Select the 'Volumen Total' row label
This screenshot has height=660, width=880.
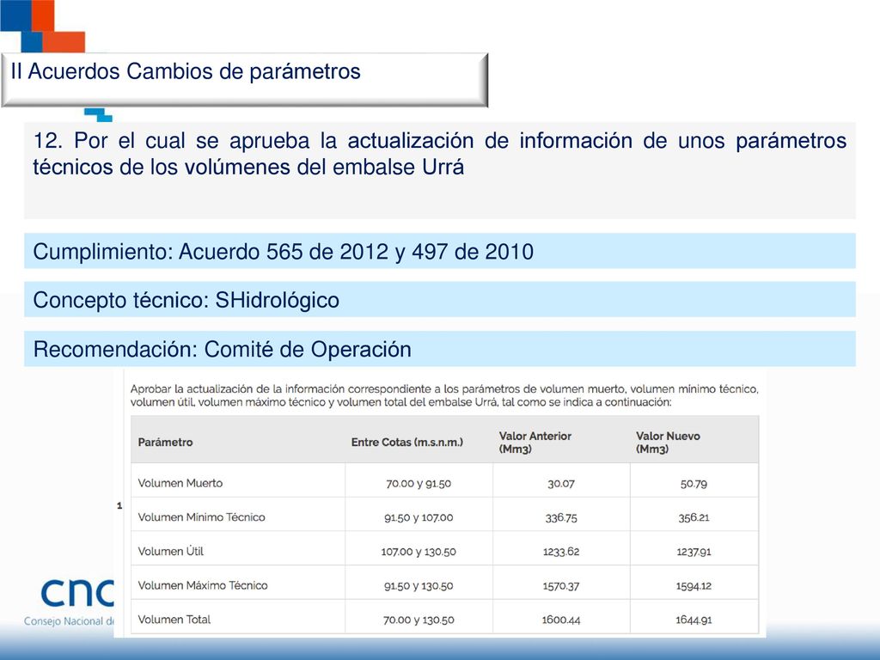coord(174,620)
